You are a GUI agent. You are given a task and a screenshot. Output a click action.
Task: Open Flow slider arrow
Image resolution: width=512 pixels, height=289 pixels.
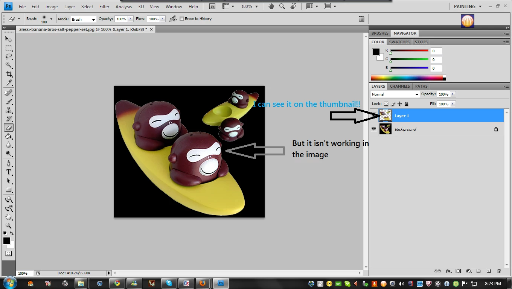(163, 19)
